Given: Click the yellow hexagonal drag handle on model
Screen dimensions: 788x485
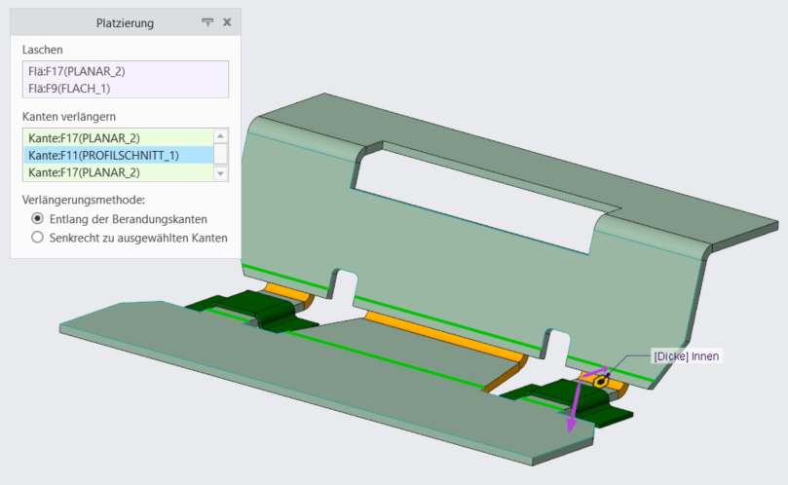Looking at the screenshot, I should coord(600,382).
